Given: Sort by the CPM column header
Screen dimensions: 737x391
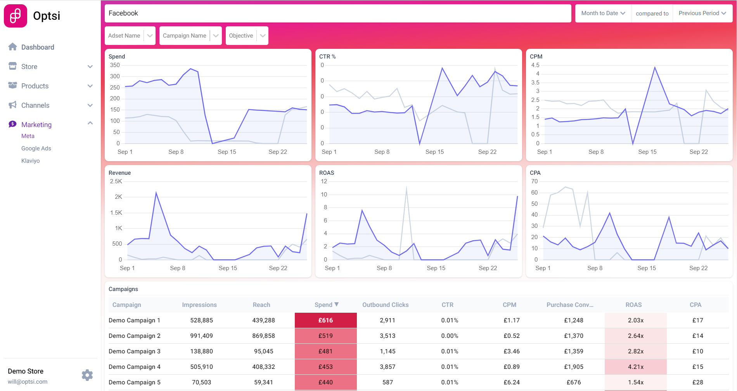Looking at the screenshot, I should tap(510, 305).
